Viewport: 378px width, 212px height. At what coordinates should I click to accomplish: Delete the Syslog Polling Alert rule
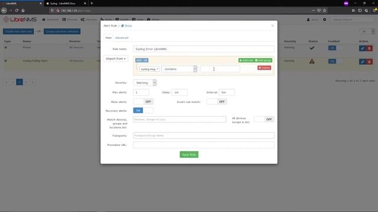point(369,62)
